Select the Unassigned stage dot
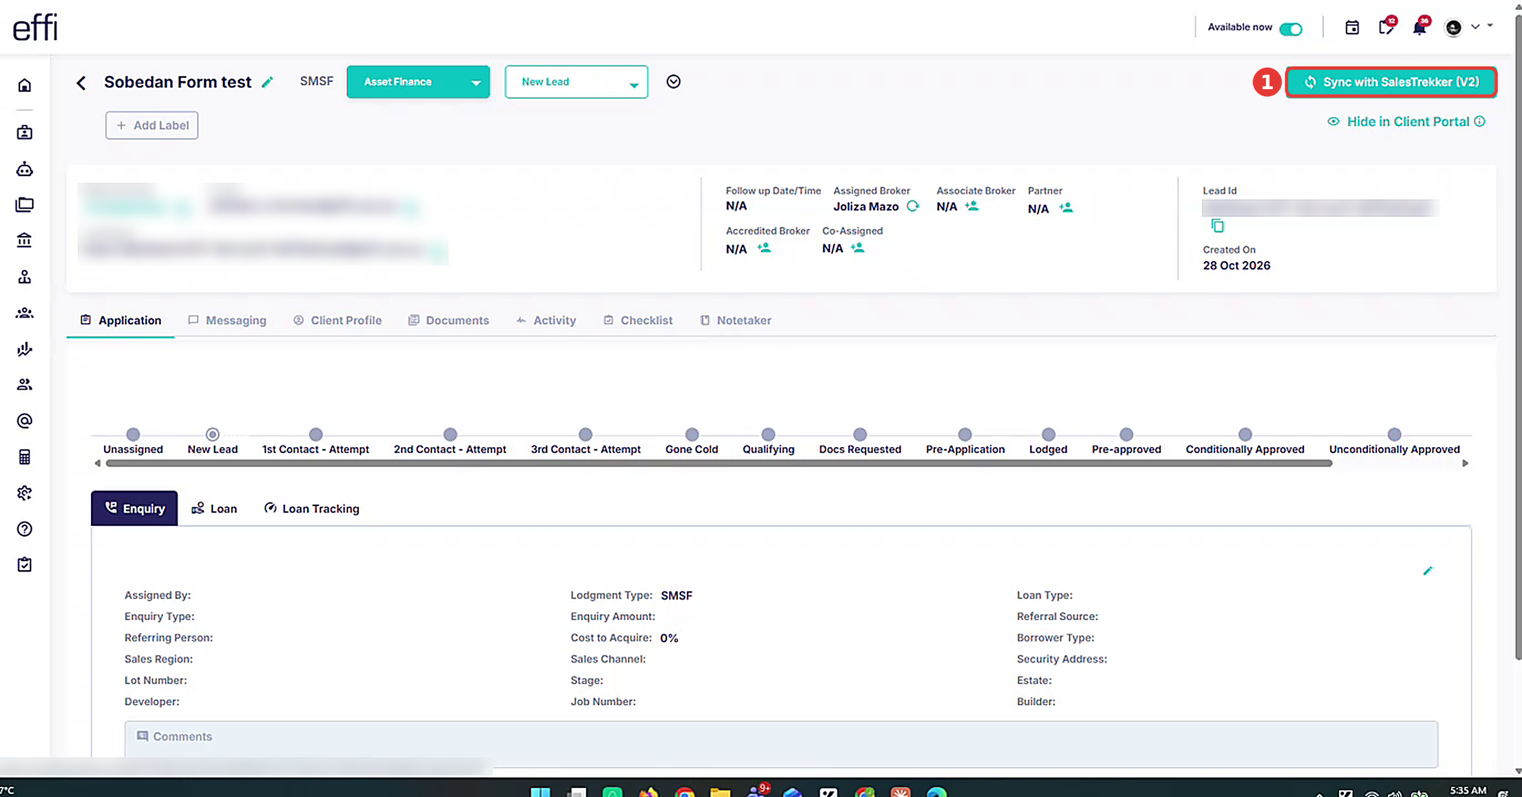Image resolution: width=1522 pixels, height=797 pixels. click(x=133, y=434)
